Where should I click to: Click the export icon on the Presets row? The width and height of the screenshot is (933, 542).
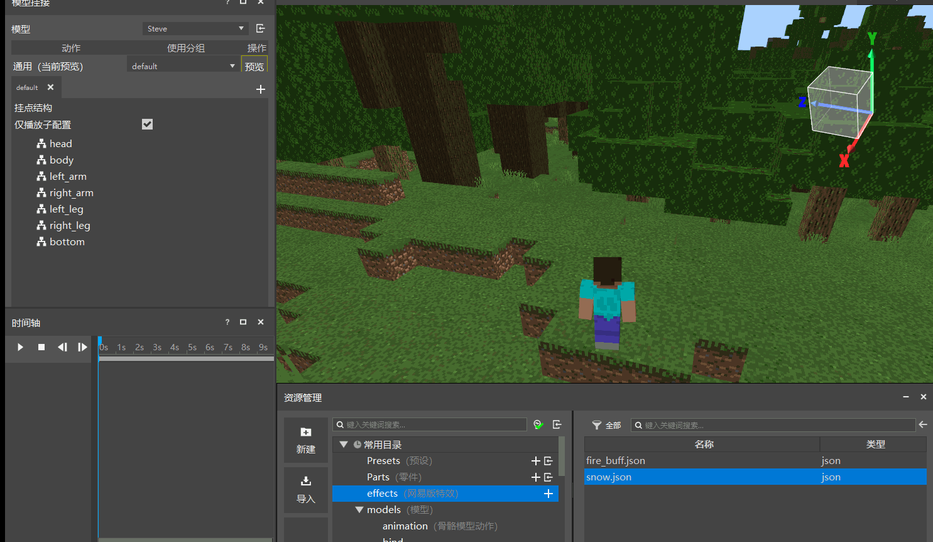point(548,461)
